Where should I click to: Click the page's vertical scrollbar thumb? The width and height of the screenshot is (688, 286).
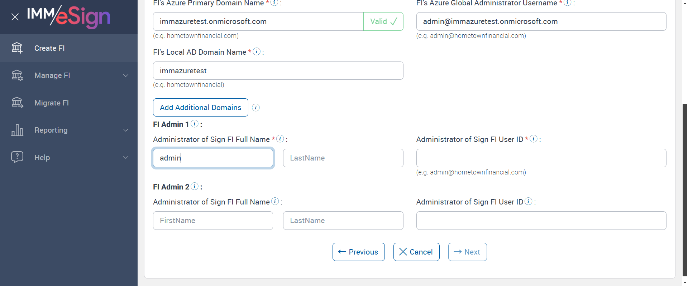[685, 189]
